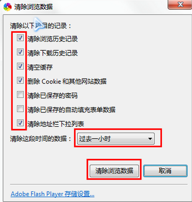Disable the 清除地址栏下拉列表 checkbox
The width and height of the screenshot is (192, 202).
tap(20, 123)
